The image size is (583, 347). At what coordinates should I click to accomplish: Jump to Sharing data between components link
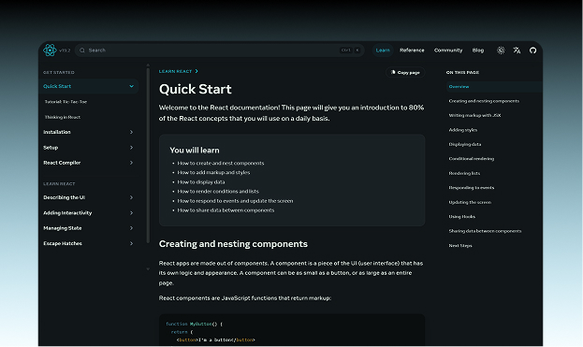(x=485, y=231)
